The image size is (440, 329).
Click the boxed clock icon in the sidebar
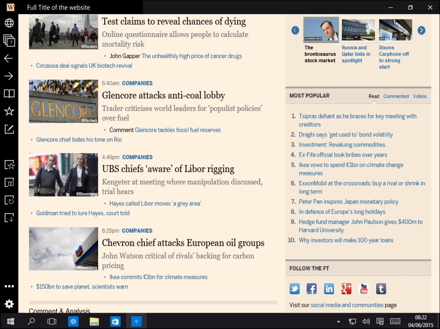pos(9,200)
